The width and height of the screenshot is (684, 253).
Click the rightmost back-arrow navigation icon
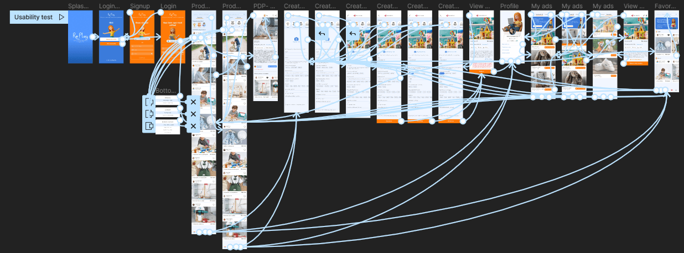(x=353, y=34)
